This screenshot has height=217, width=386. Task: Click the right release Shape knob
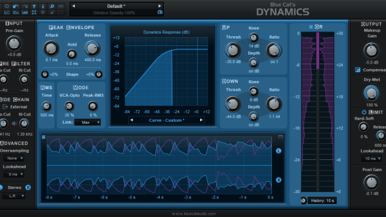pyautogui.click(x=99, y=74)
